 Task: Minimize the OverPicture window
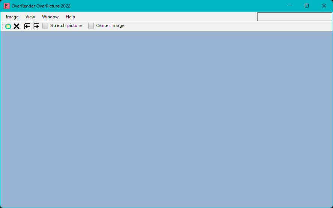point(290,6)
